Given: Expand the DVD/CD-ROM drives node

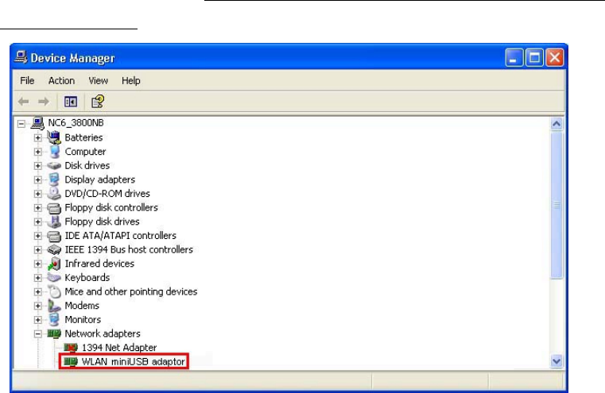Looking at the screenshot, I should coord(38,194).
